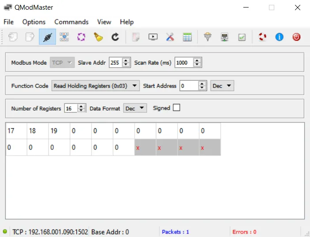Open the Start Address base Dec dropdown
The width and height of the screenshot is (310, 237).
click(222, 86)
